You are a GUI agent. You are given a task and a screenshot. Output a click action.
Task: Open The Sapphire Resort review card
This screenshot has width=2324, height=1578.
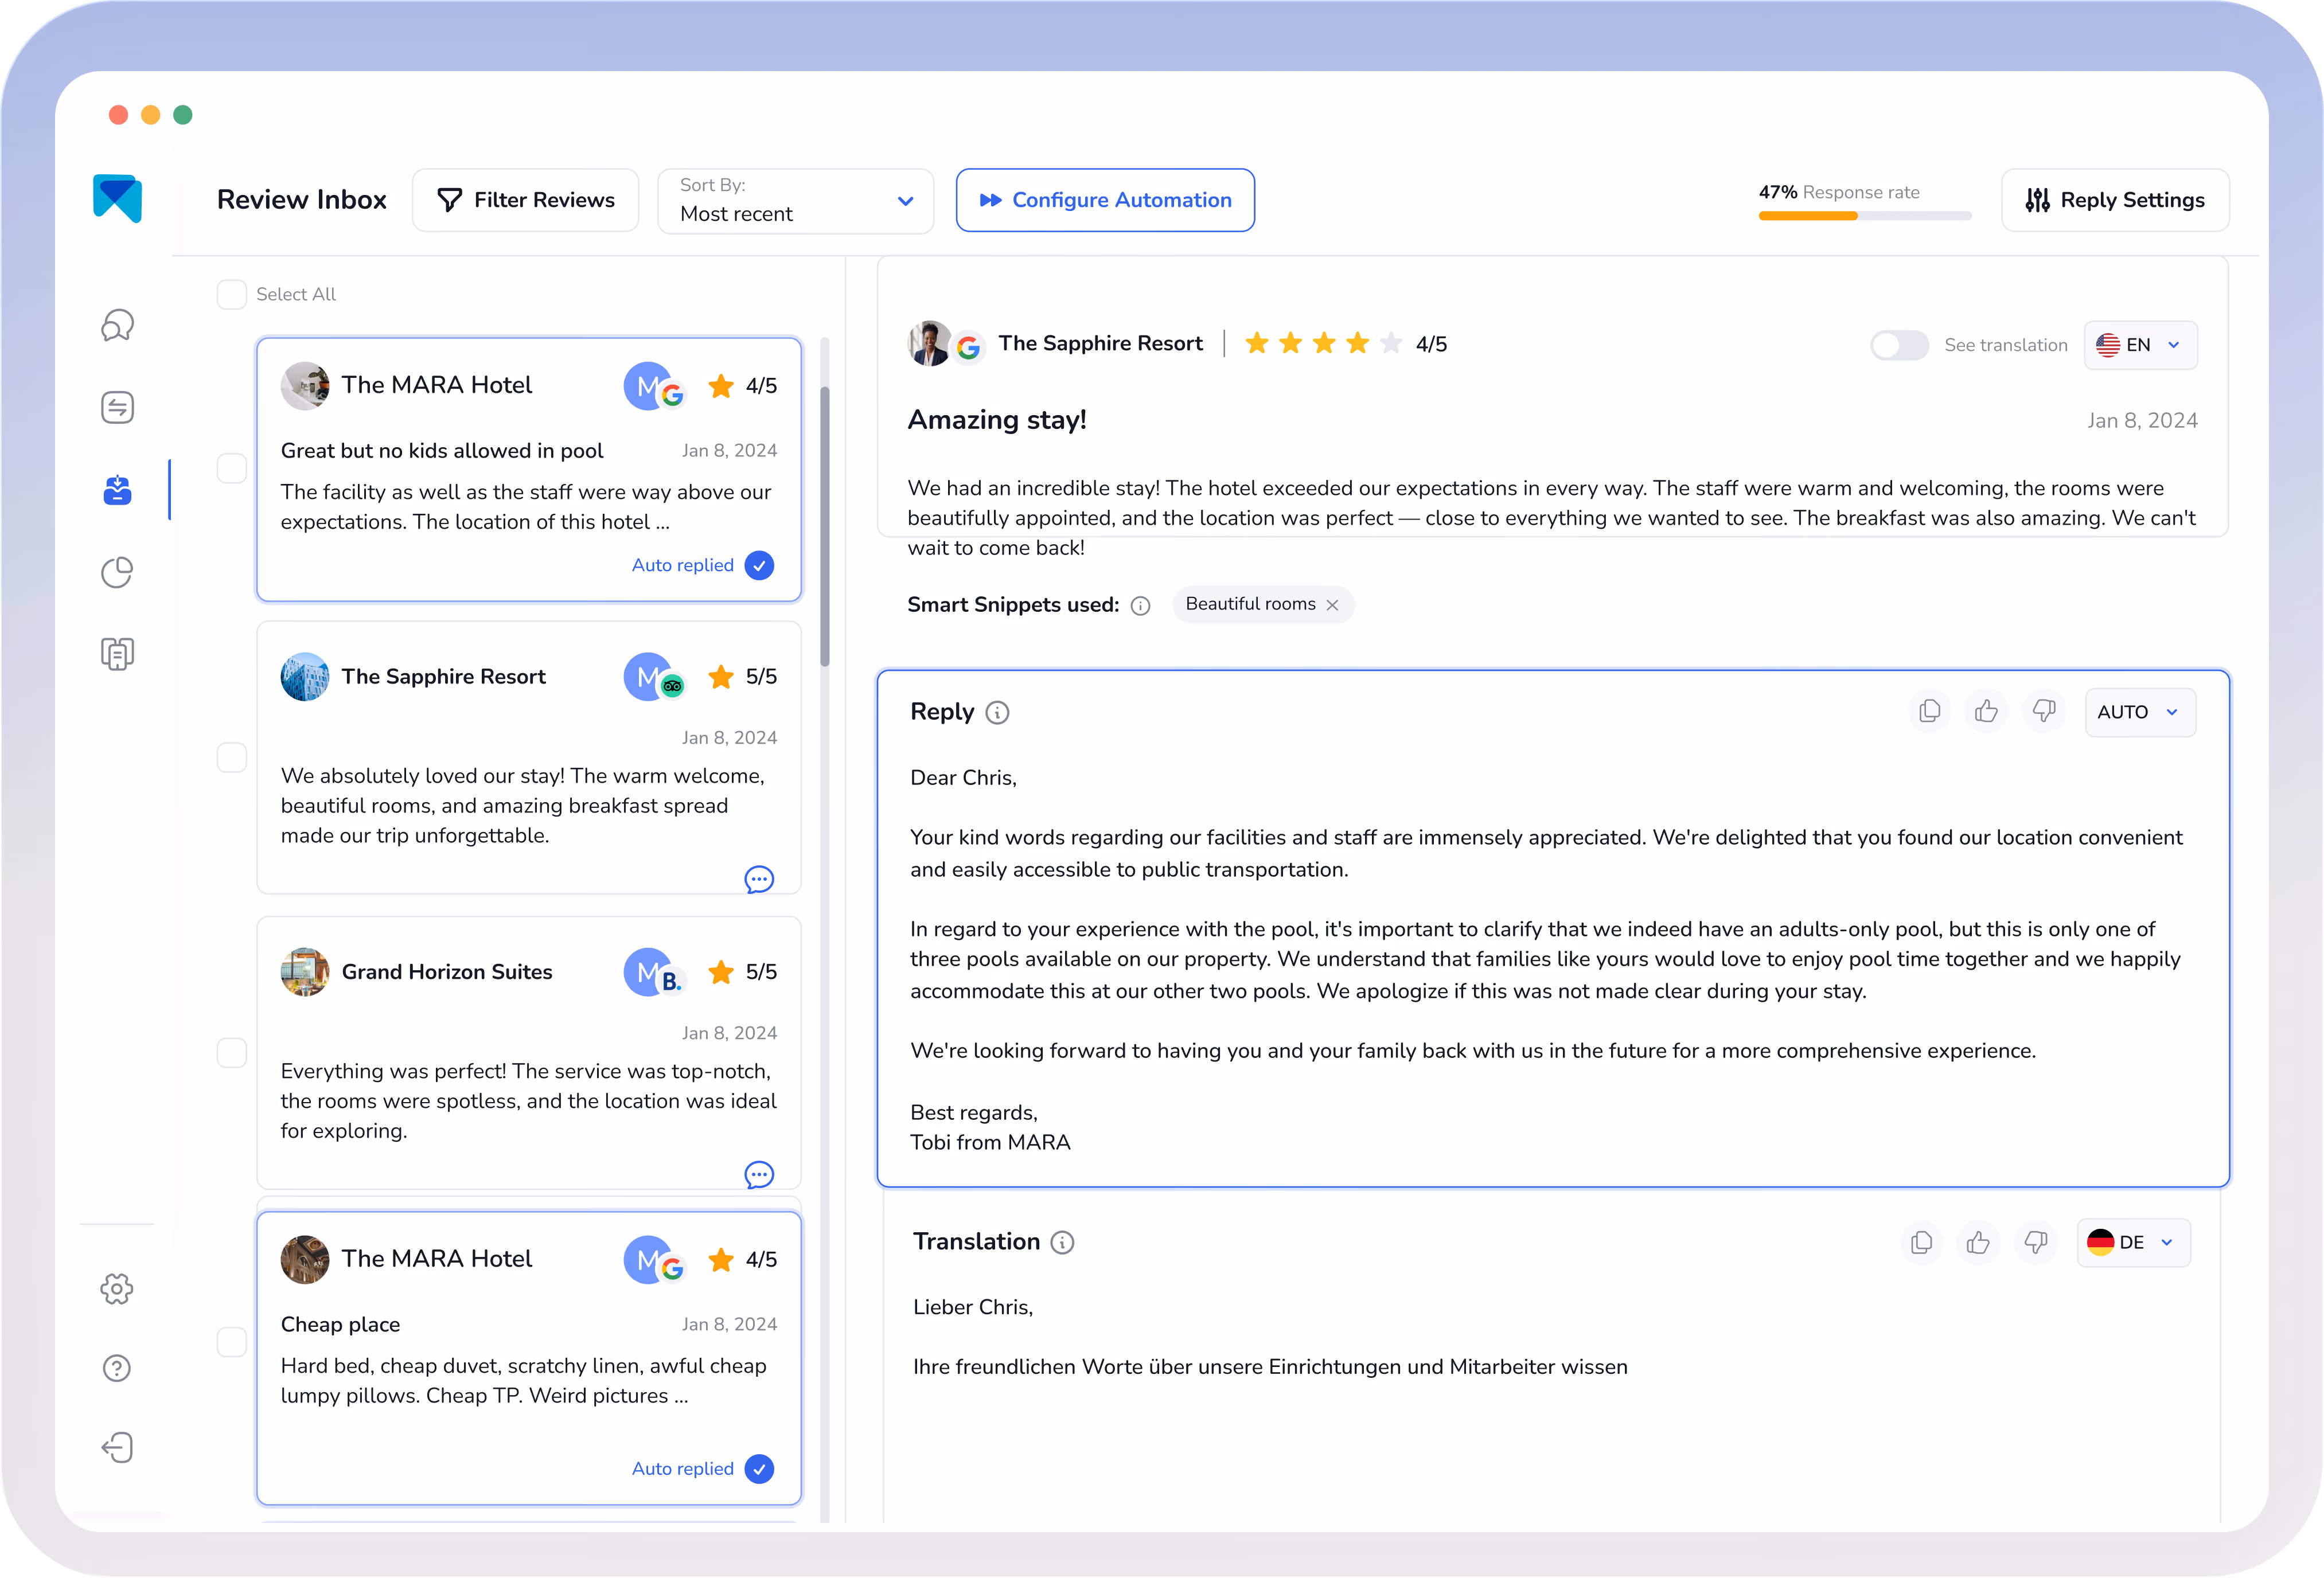529,758
